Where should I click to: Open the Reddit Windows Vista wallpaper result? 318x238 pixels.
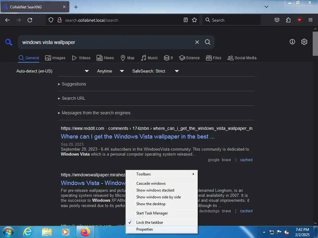pyautogui.click(x=138, y=137)
